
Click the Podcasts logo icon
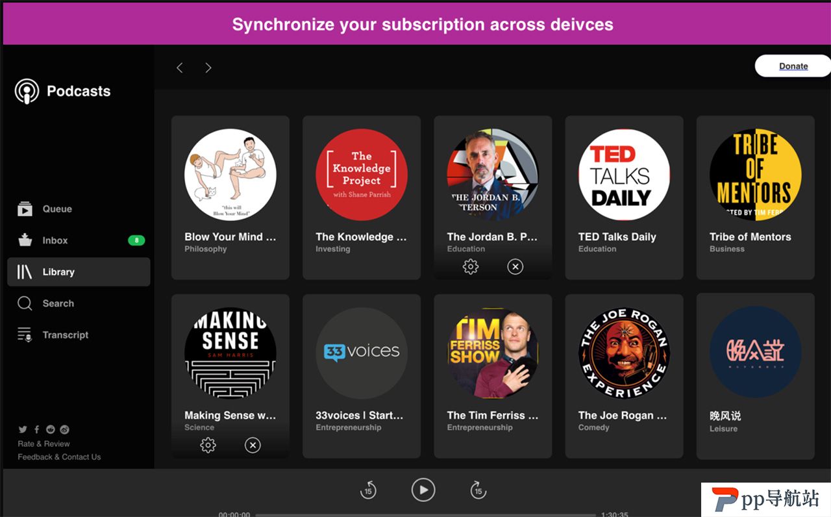tap(27, 92)
